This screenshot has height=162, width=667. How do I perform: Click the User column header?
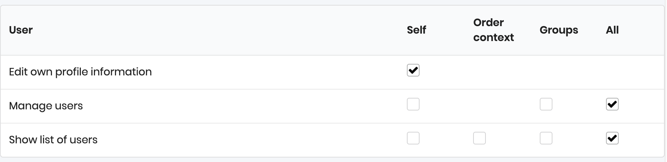click(21, 30)
